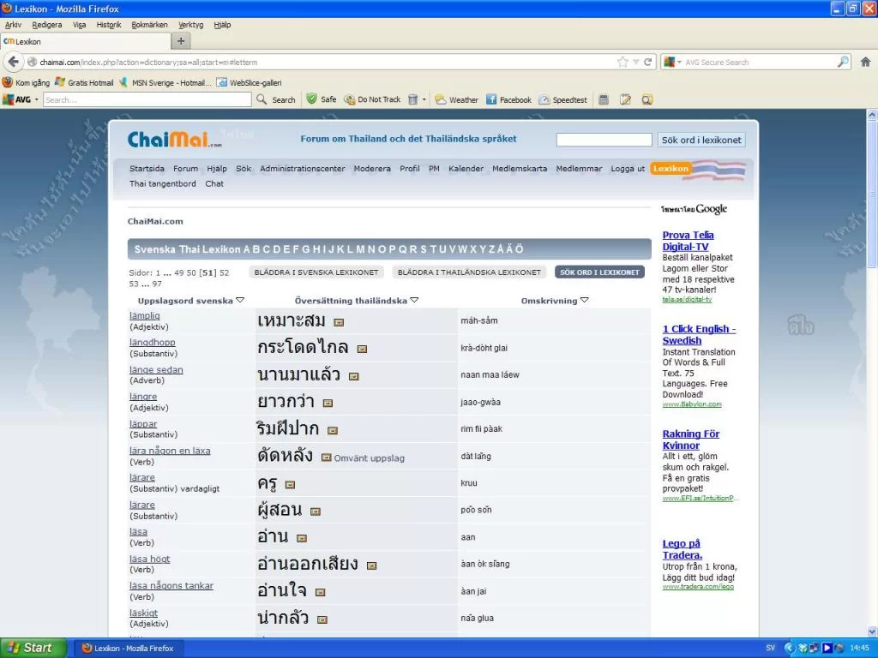Reload the page using the refresh icon
The height and width of the screenshot is (658, 878).
(x=648, y=62)
